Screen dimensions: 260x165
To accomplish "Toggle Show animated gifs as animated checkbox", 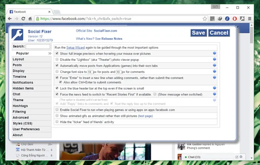I will [57, 115].
